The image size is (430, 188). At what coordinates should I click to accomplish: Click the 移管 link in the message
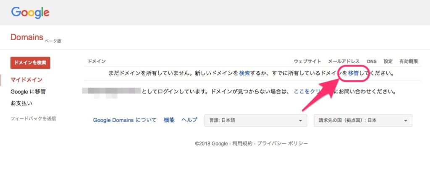353,73
